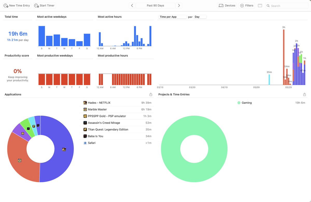This screenshot has height=202, width=311.
Task: Click the Hades 9h 39m duration value
Action: point(146,103)
